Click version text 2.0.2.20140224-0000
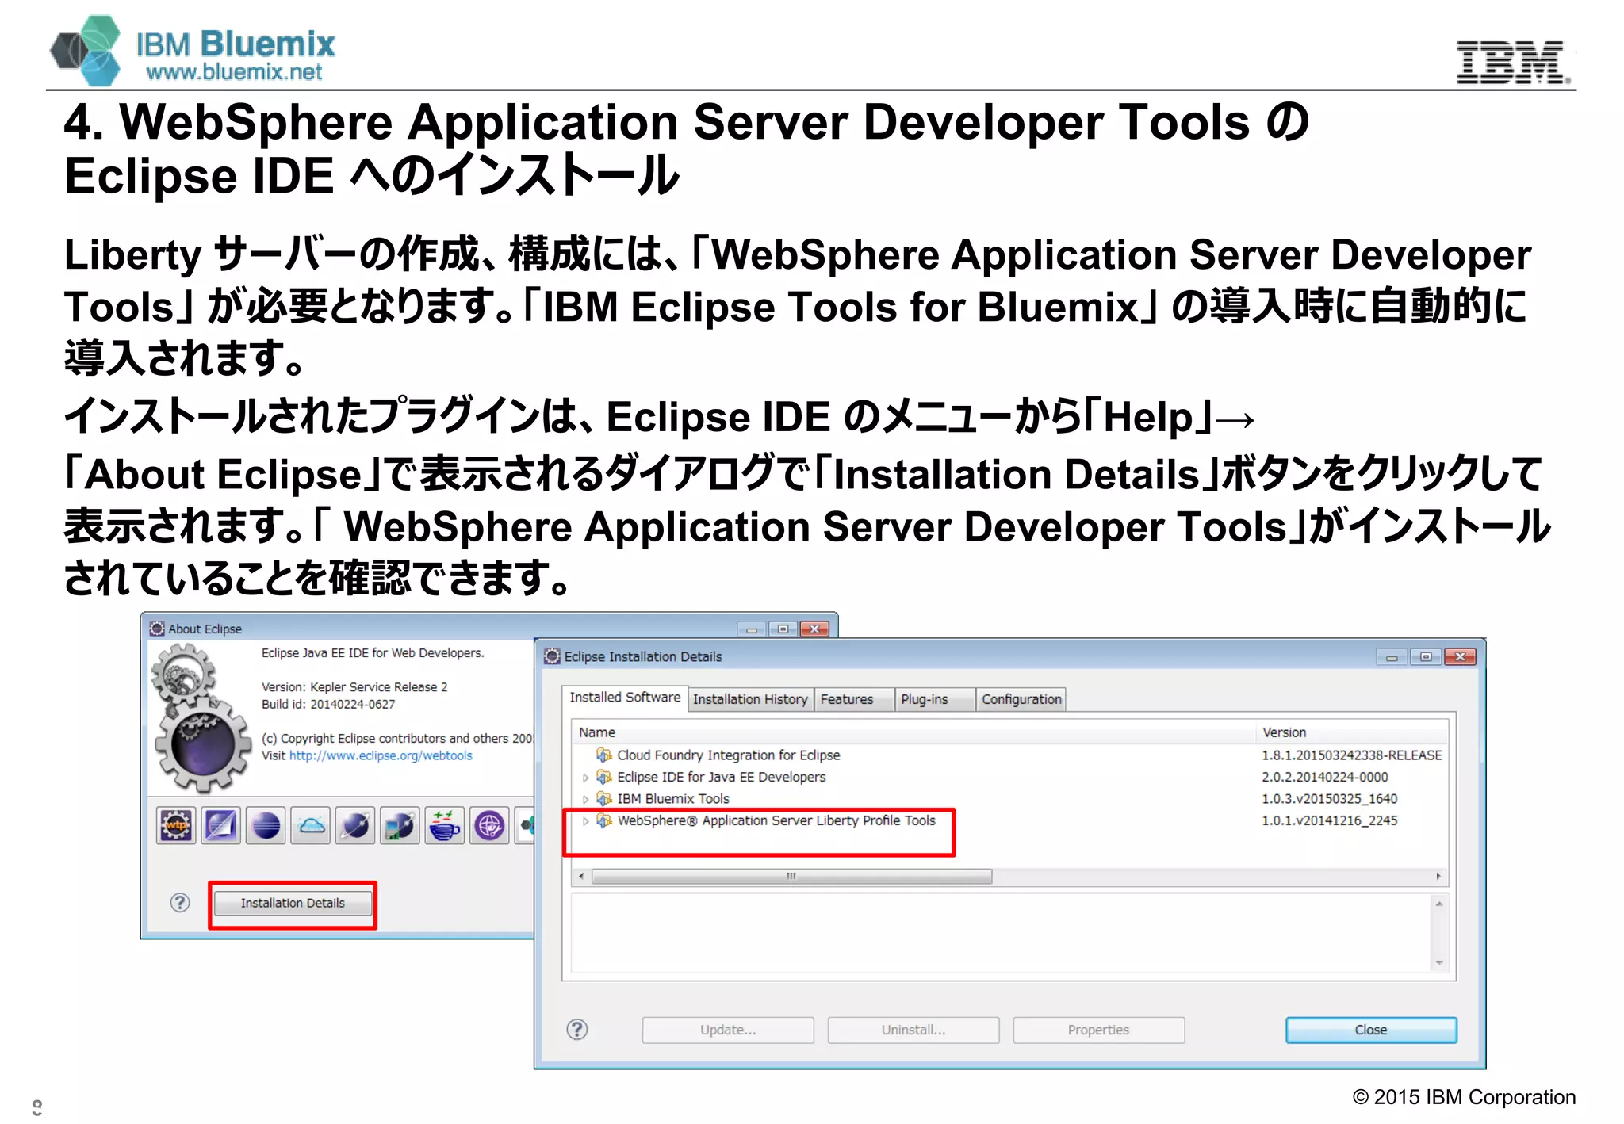The image size is (1624, 1124). (x=1325, y=777)
